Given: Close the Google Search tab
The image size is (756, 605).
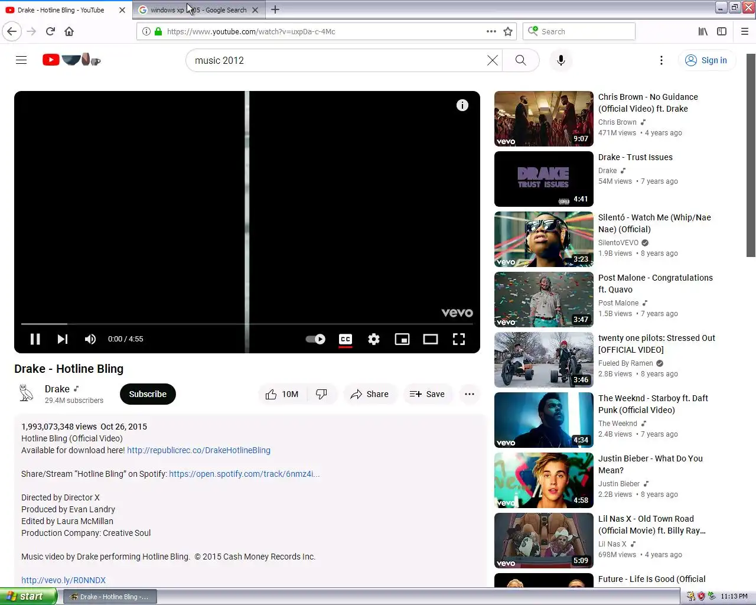Looking at the screenshot, I should [x=255, y=10].
